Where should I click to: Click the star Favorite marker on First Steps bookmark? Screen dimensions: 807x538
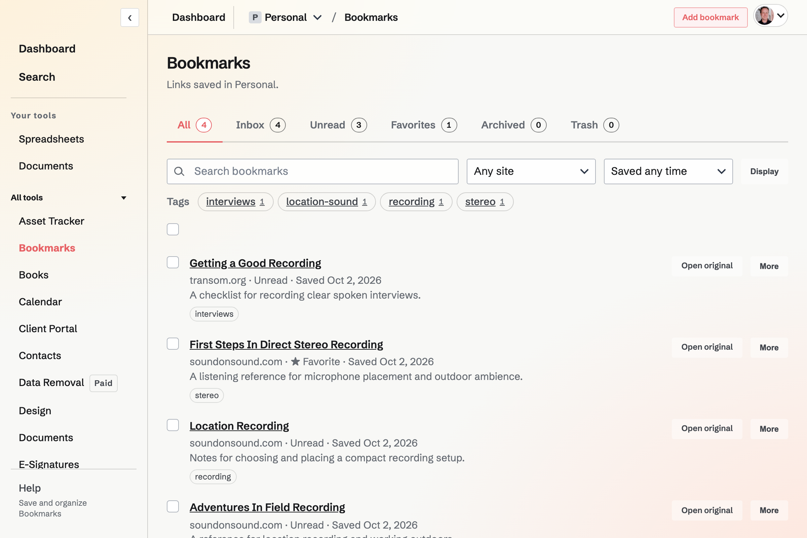pyautogui.click(x=316, y=362)
